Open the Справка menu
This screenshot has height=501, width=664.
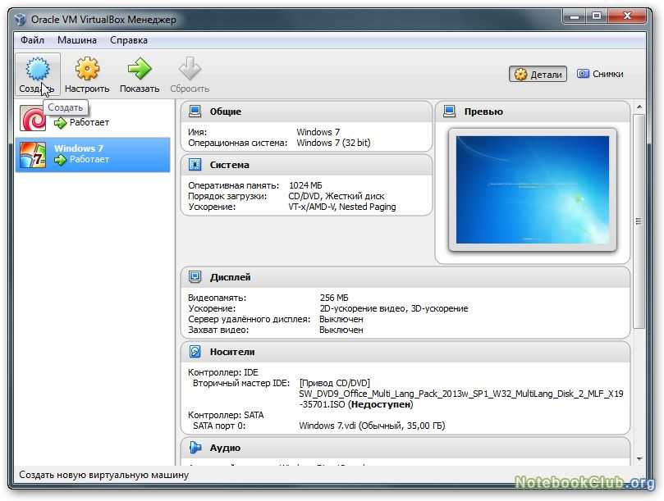[x=129, y=40]
